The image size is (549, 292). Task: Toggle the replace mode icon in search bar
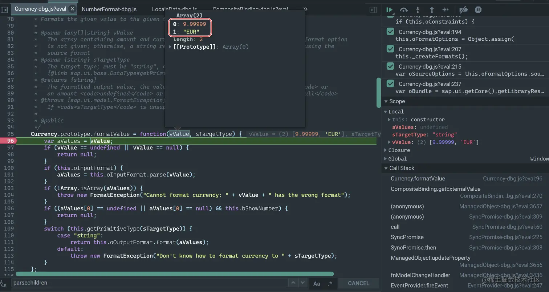point(3,284)
